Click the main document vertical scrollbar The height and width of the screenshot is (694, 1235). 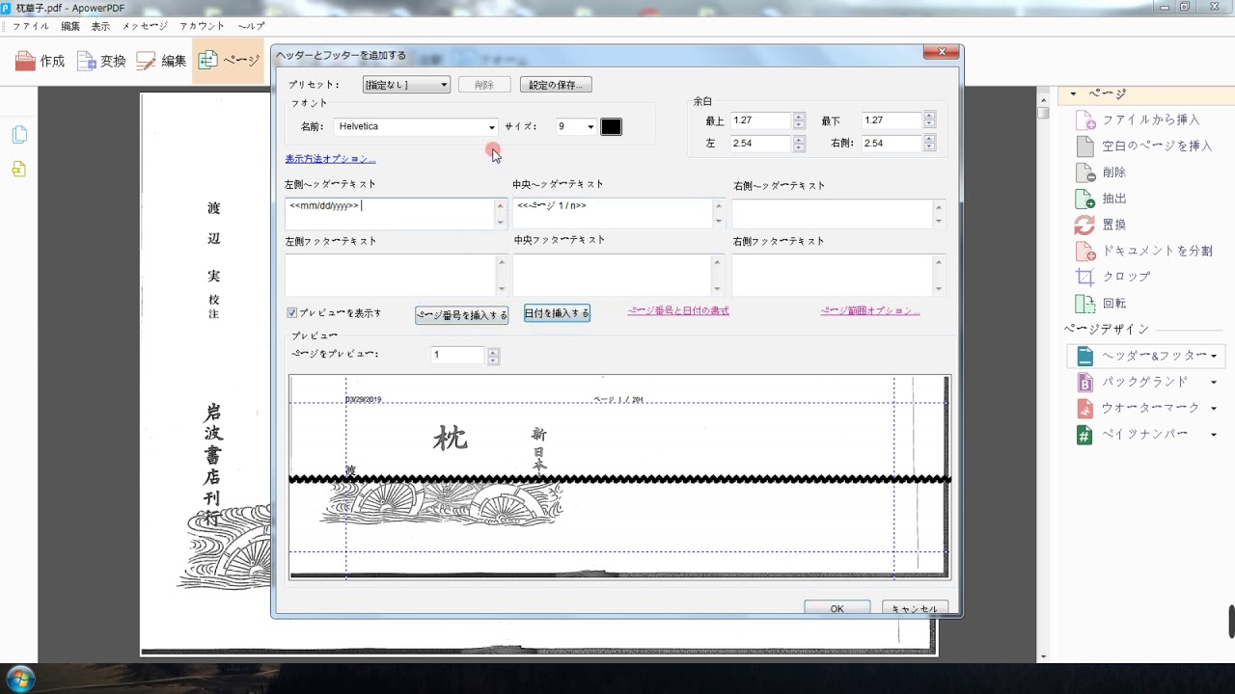point(1043,374)
